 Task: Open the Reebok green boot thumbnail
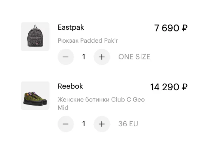click(x=35, y=95)
